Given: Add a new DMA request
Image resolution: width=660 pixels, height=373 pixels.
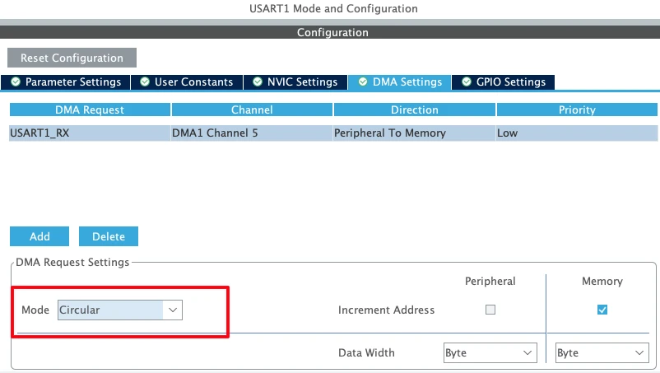Looking at the screenshot, I should coord(40,236).
